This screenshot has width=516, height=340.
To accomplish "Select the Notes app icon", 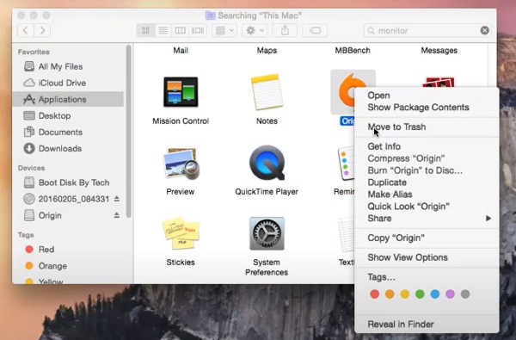I will [267, 92].
